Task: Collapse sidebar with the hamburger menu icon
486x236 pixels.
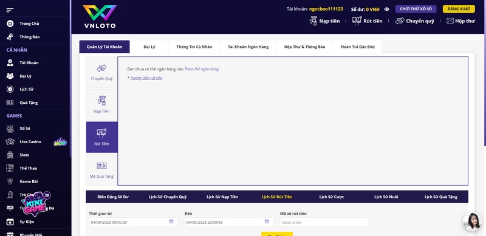Action: pyautogui.click(x=10, y=10)
